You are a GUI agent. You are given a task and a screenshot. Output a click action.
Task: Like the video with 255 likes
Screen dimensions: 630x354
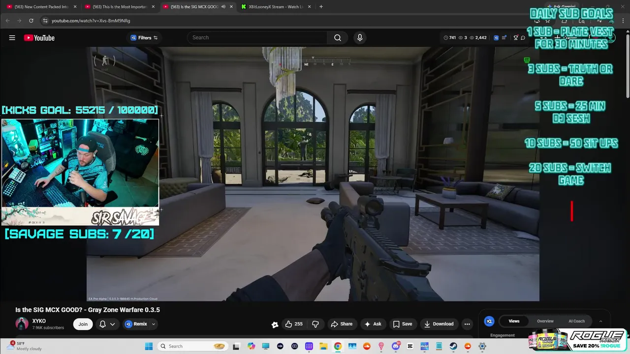[294, 324]
